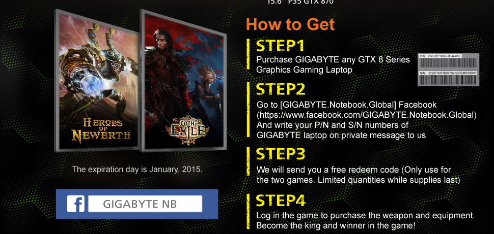Click the How to Get title

tap(290, 24)
